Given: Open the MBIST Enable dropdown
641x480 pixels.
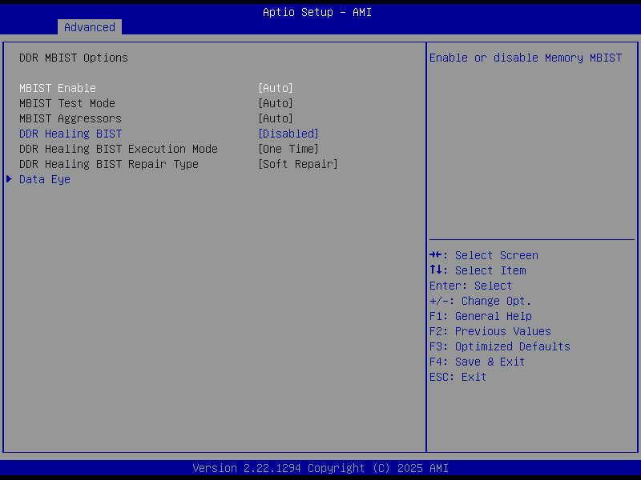Looking at the screenshot, I should click(x=275, y=88).
